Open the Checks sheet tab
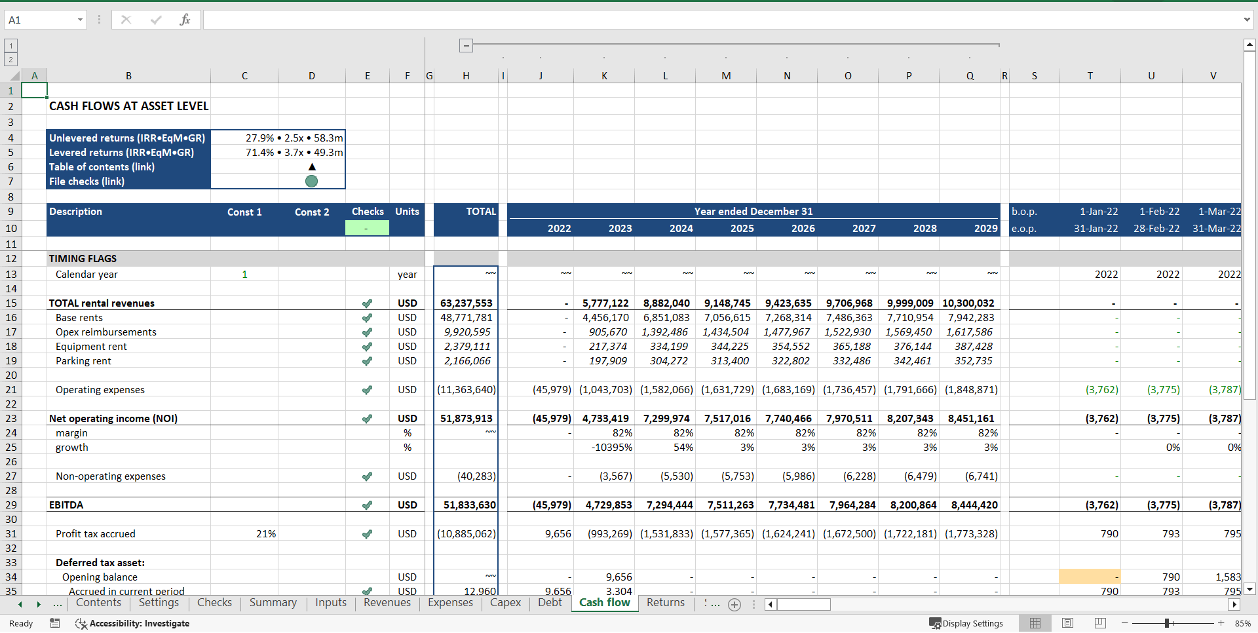 click(214, 603)
